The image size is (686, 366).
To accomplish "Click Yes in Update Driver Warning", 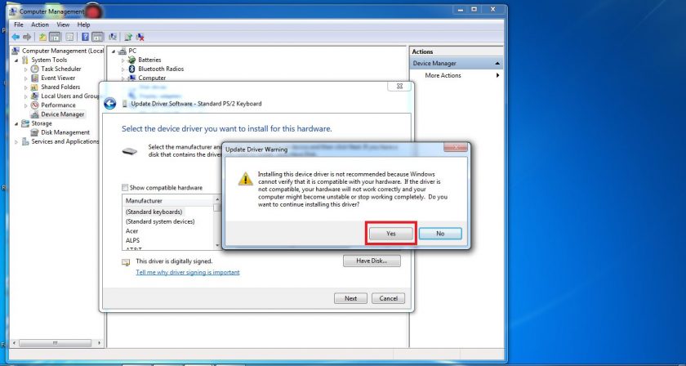I will pos(390,233).
